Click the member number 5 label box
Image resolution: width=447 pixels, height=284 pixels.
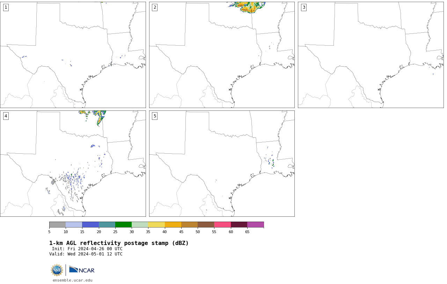coord(155,116)
